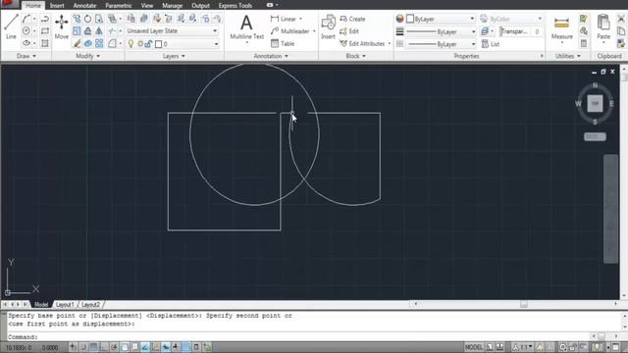
Task: Open the View ribbon tab
Action: [147, 6]
